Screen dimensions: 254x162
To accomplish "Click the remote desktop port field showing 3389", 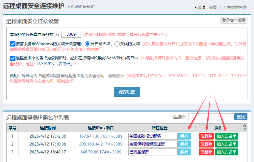I will point(71,34).
